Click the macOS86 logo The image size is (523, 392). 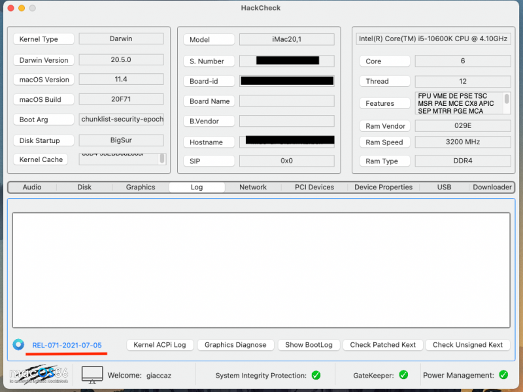click(x=39, y=374)
